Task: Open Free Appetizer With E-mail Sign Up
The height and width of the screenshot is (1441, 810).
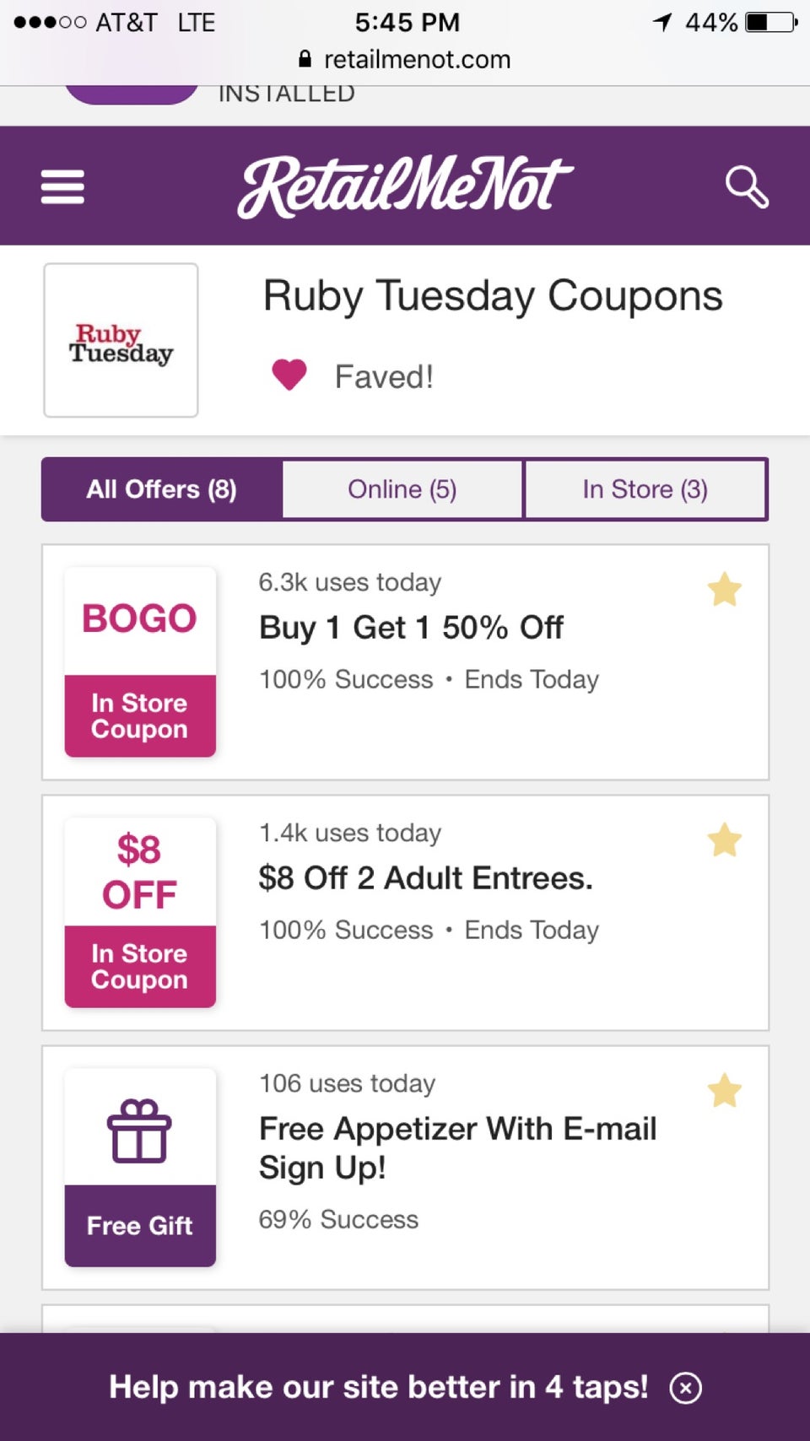Action: coord(457,1148)
